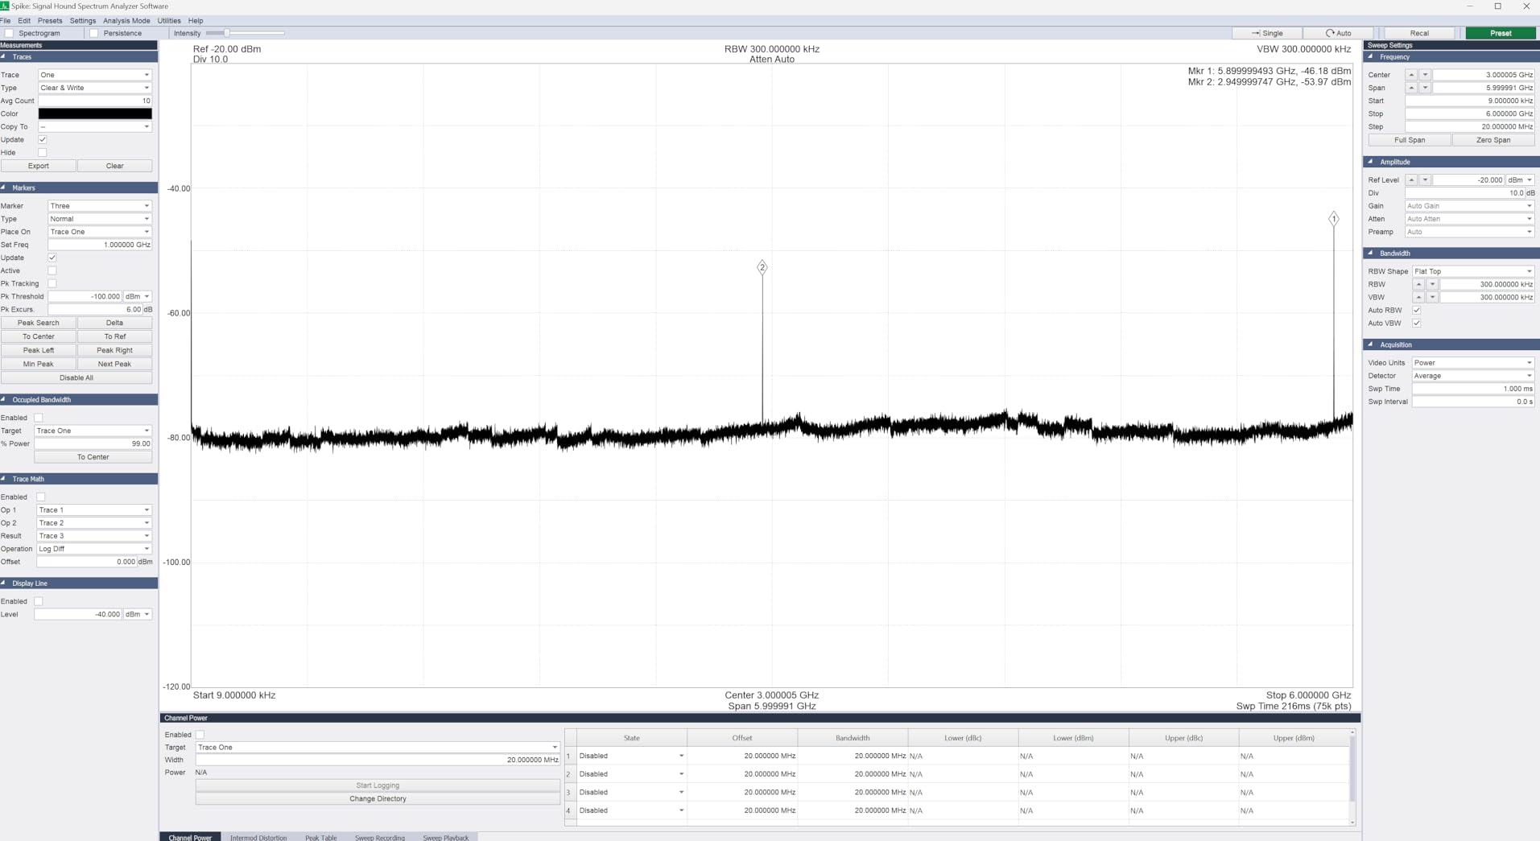This screenshot has width=1540, height=841.
Task: Lower Ref Level with the down arrow
Action: pos(1425,180)
